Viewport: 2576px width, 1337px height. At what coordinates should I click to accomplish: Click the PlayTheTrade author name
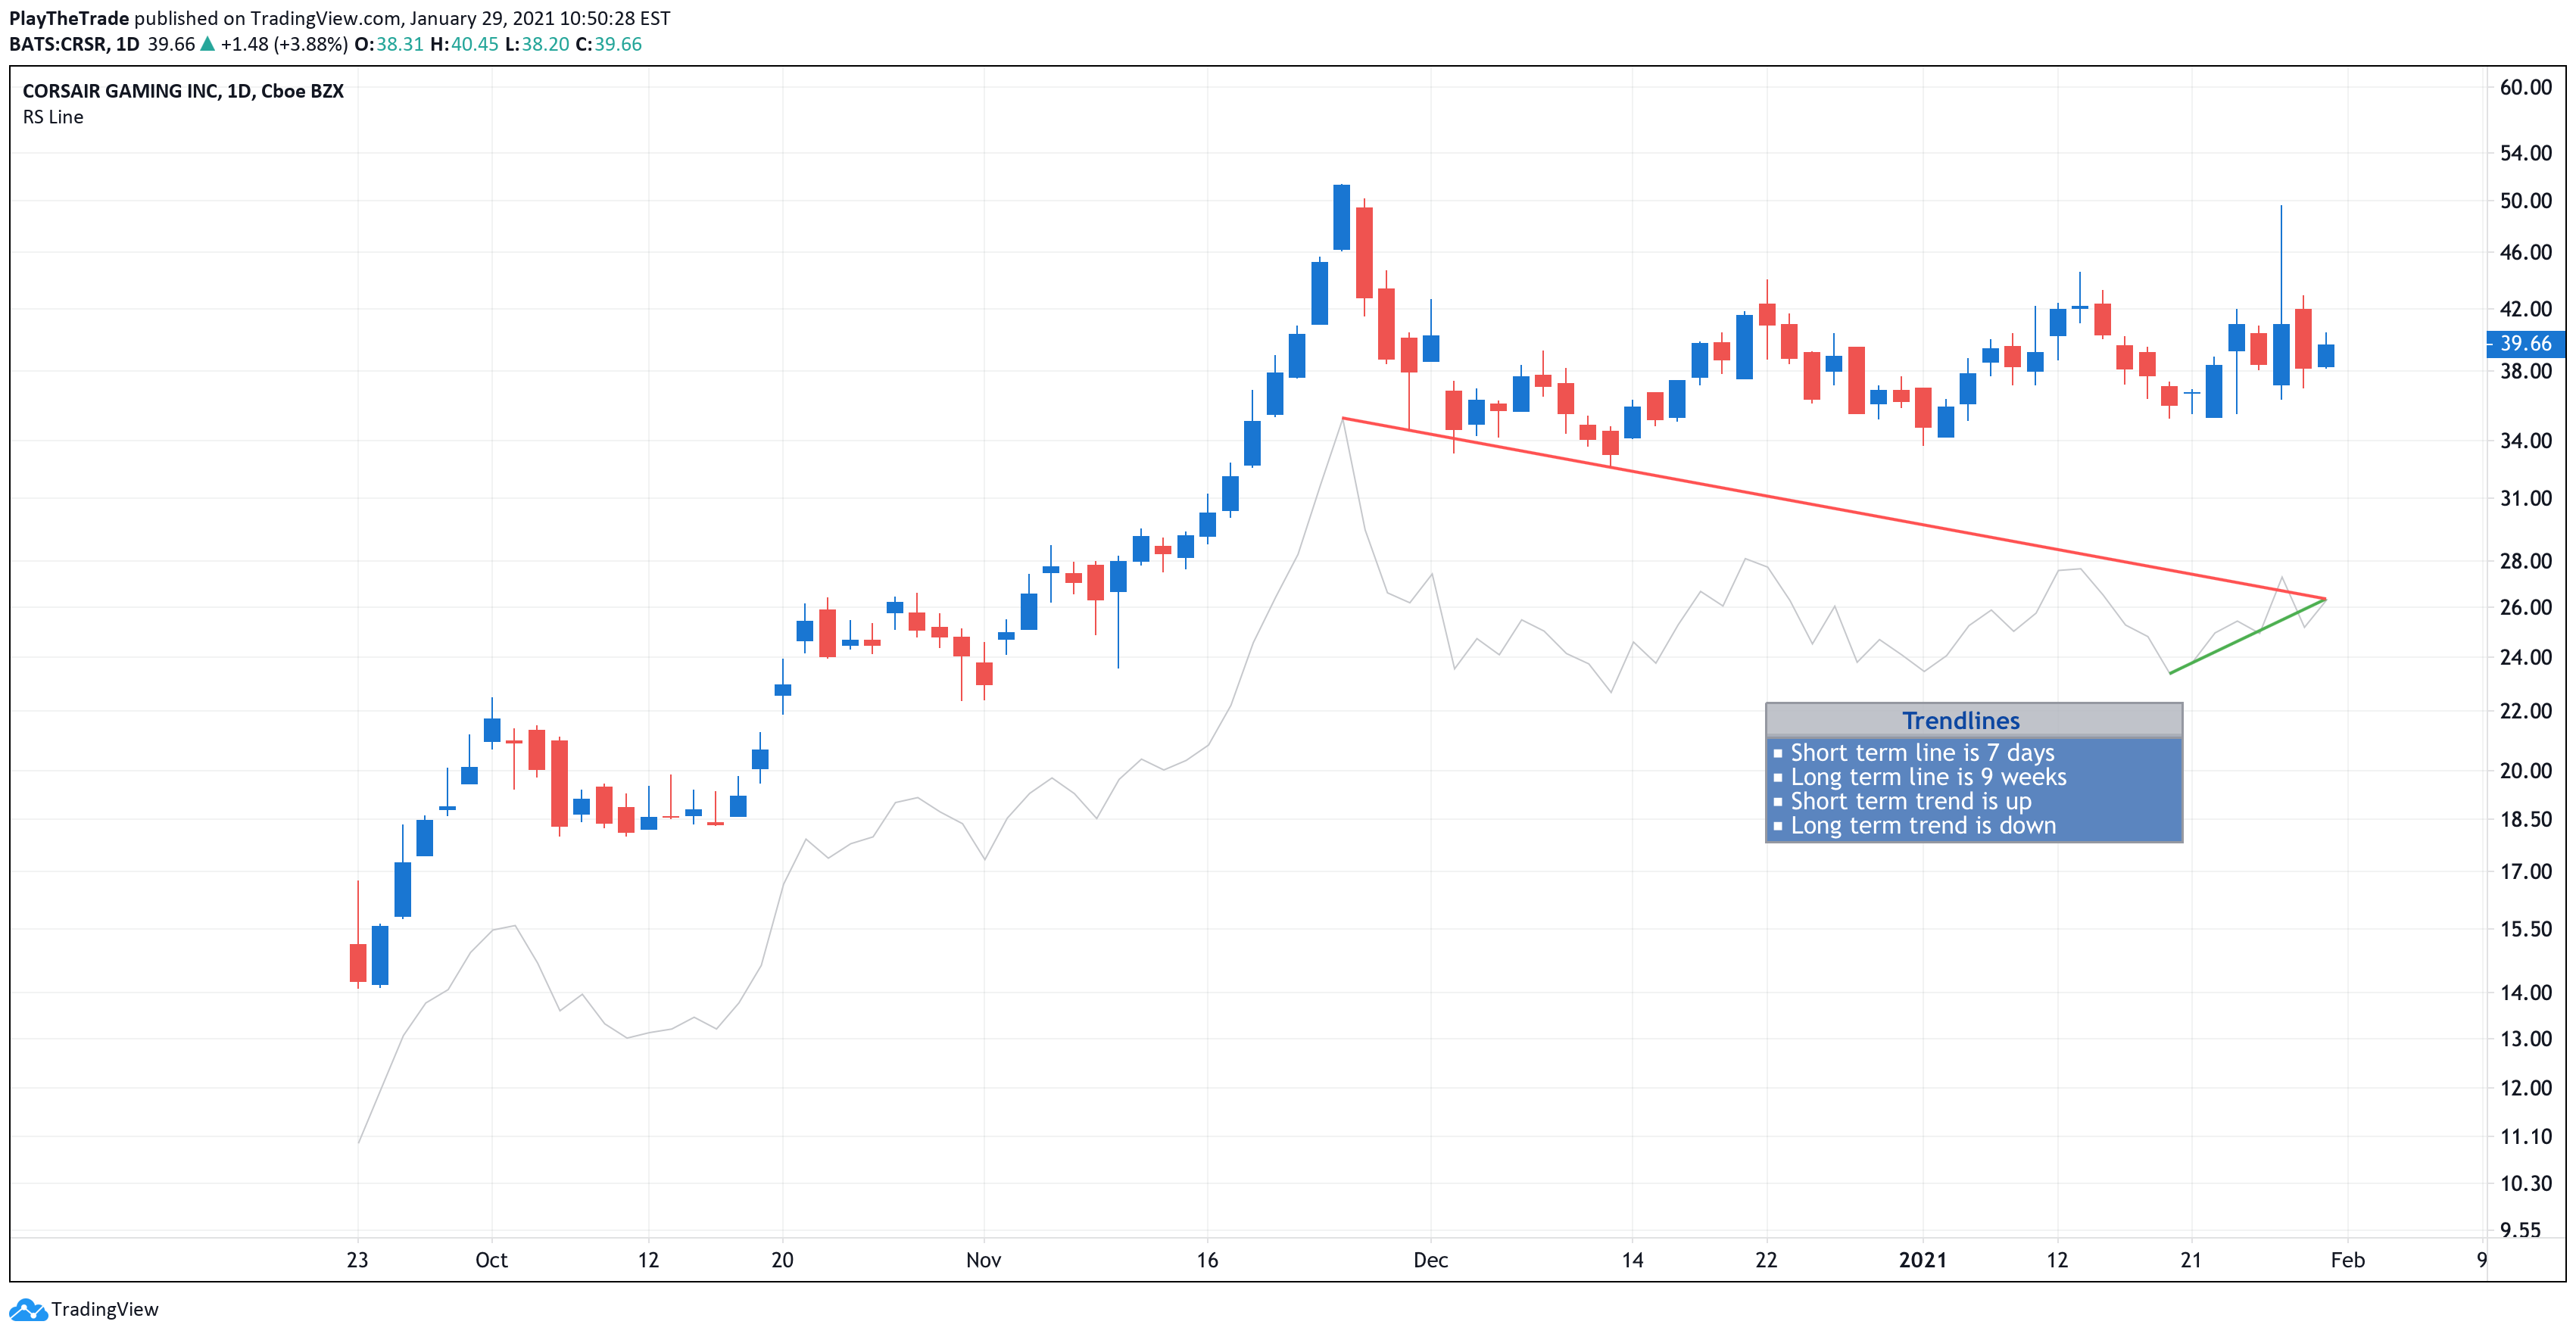coord(69,18)
